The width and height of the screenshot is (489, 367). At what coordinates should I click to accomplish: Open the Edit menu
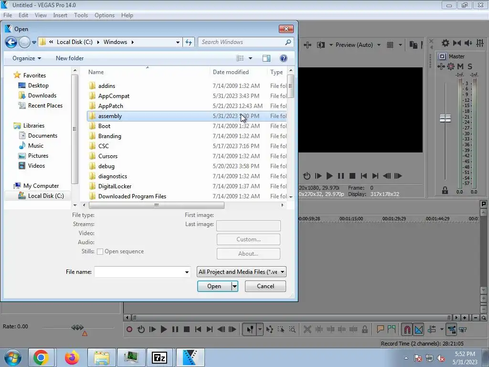(23, 15)
